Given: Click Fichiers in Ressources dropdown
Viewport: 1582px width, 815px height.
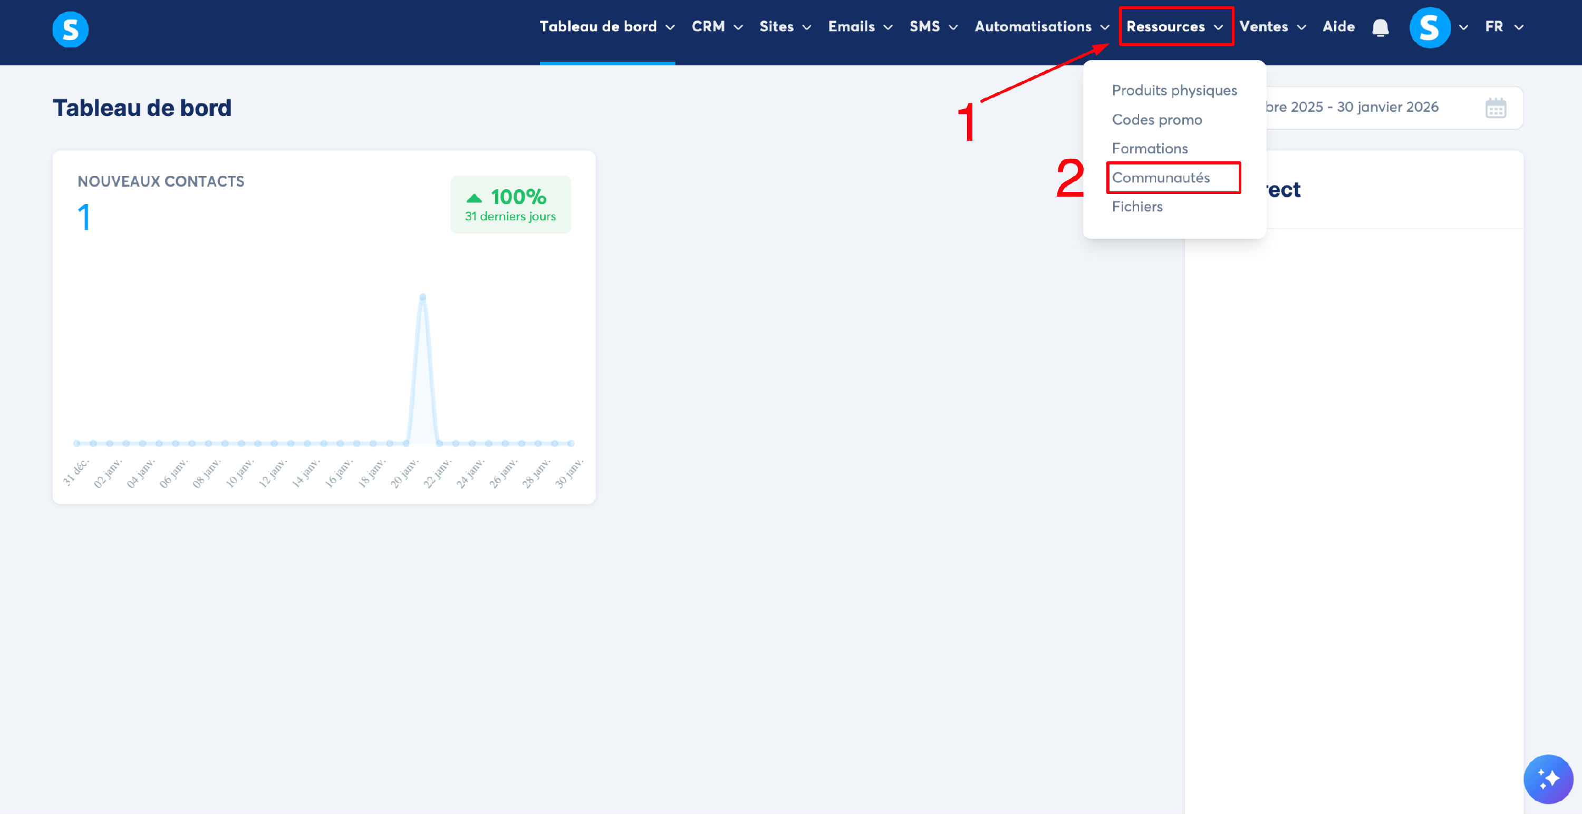Looking at the screenshot, I should pos(1137,206).
